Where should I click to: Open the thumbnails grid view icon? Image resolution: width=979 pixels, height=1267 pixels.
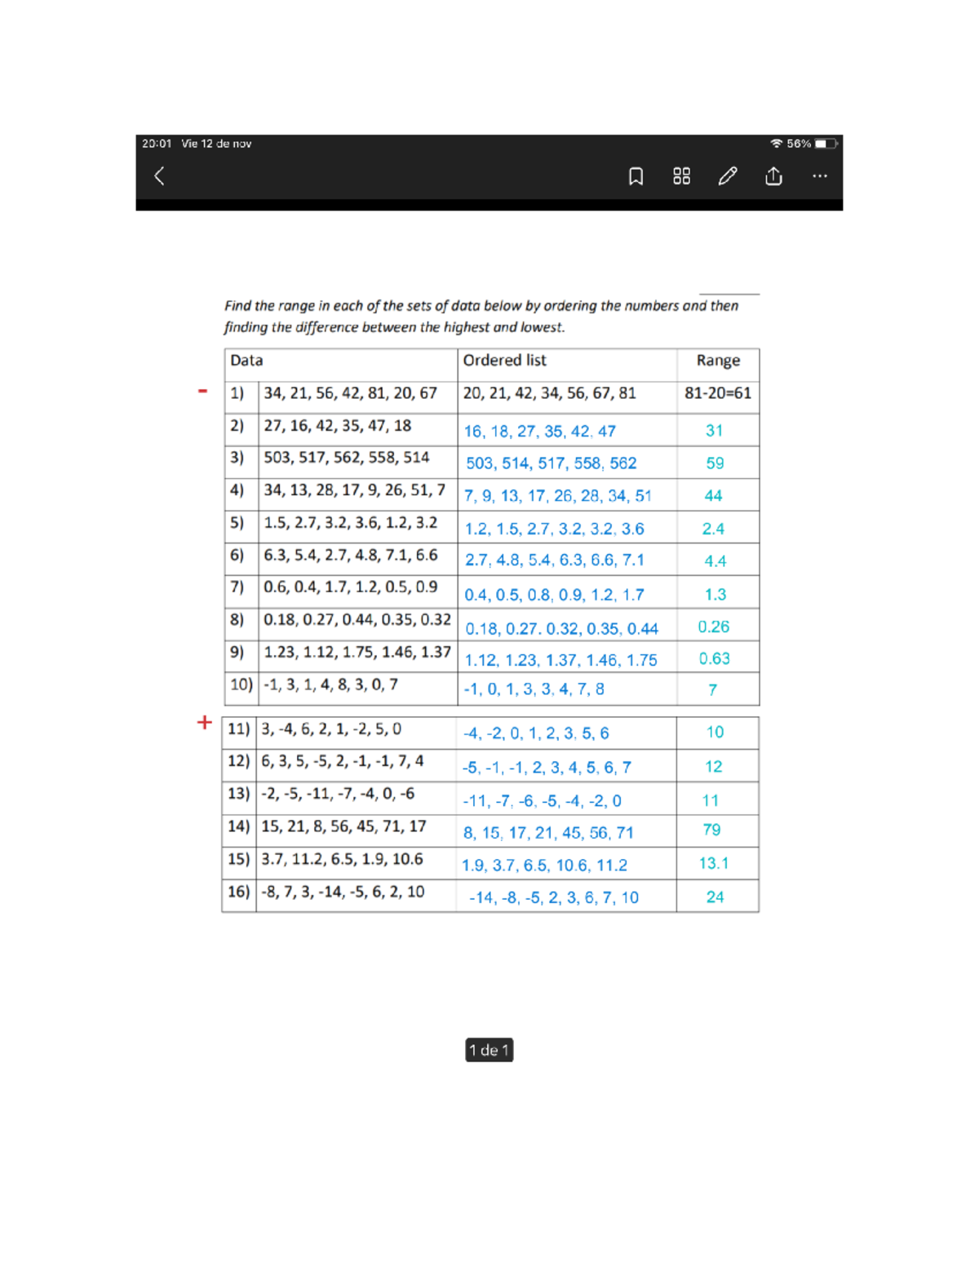pyautogui.click(x=683, y=175)
